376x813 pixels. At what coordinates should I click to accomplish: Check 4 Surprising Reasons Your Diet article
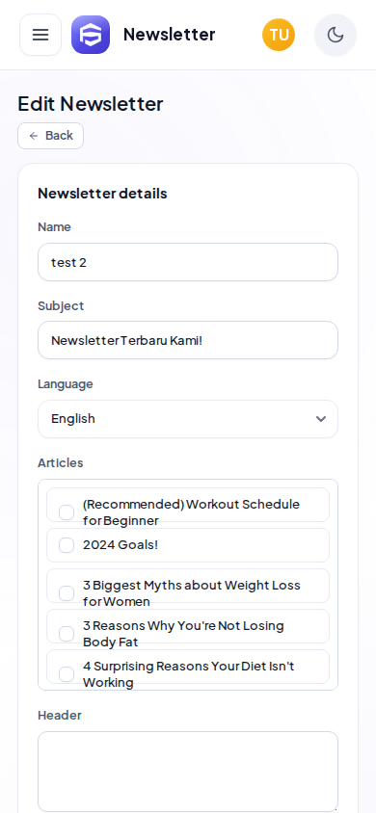click(x=67, y=674)
